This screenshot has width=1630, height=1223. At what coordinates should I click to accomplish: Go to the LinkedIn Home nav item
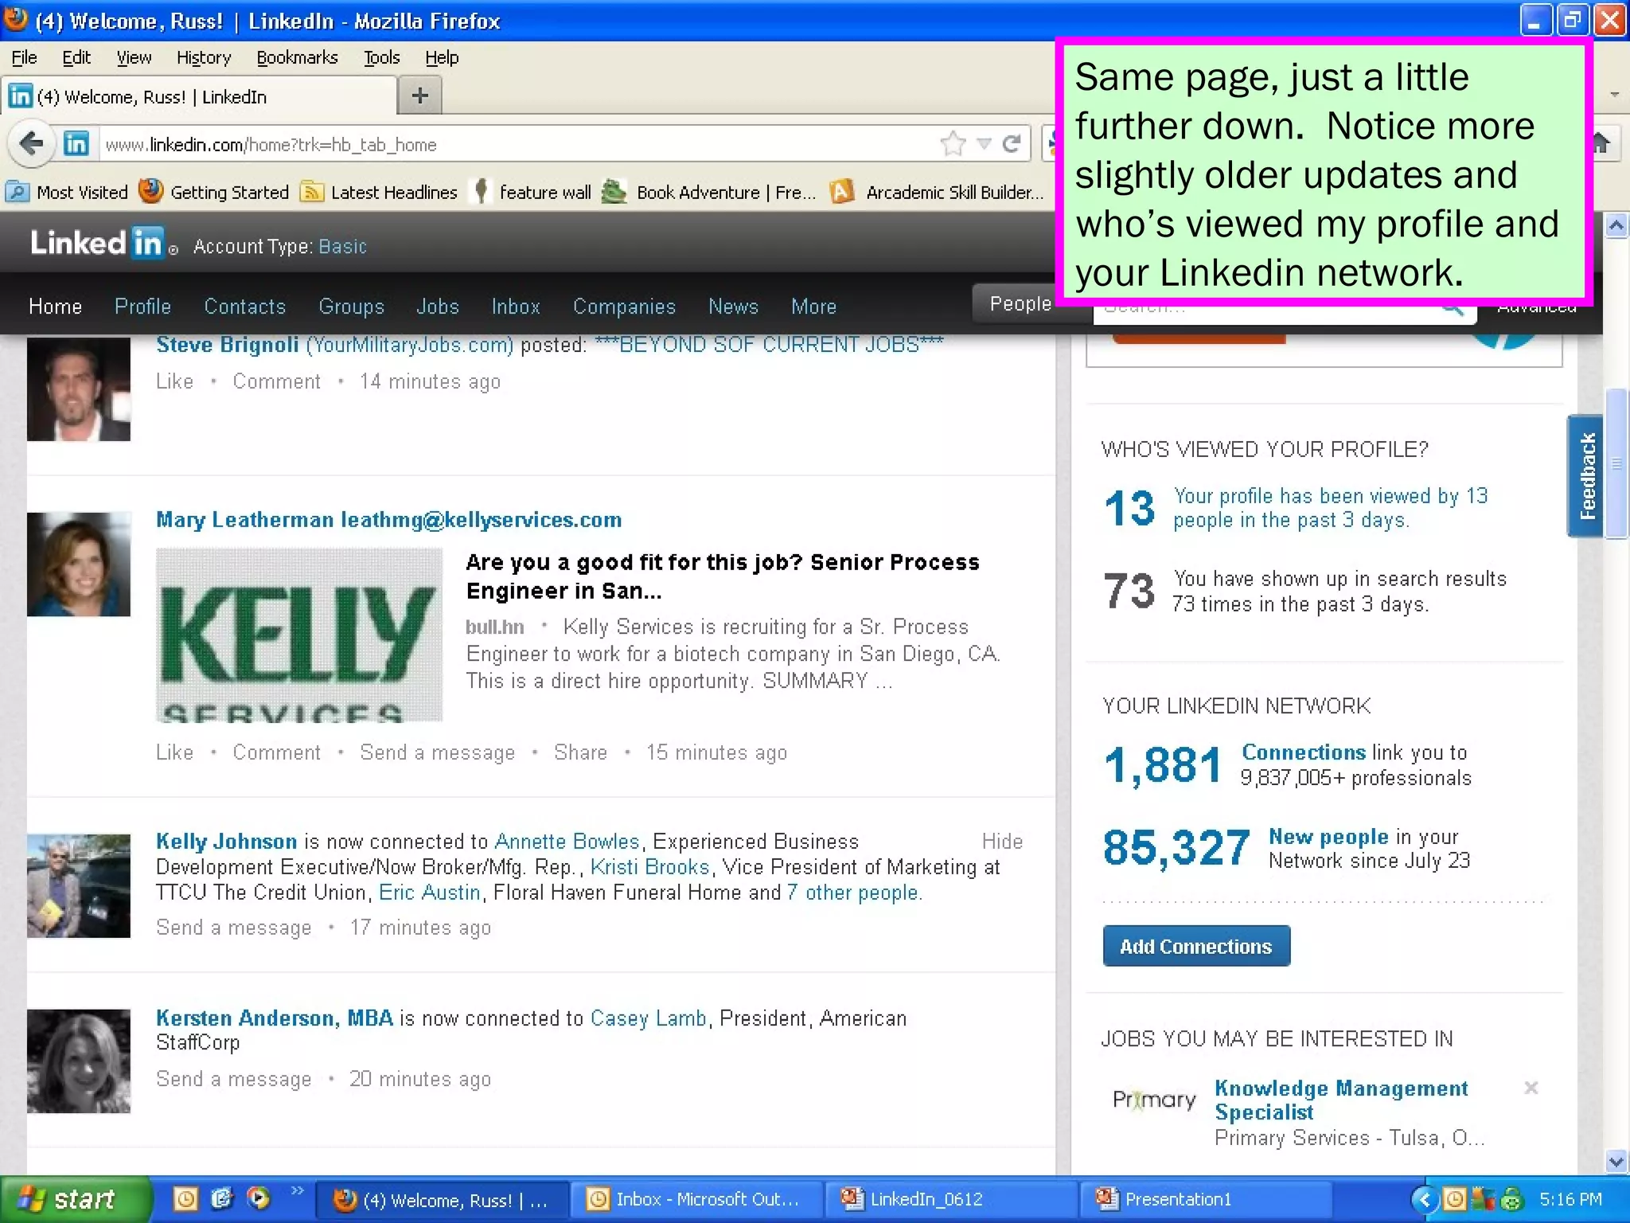coord(55,307)
